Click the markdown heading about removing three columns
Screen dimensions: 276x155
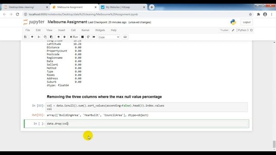104,96
